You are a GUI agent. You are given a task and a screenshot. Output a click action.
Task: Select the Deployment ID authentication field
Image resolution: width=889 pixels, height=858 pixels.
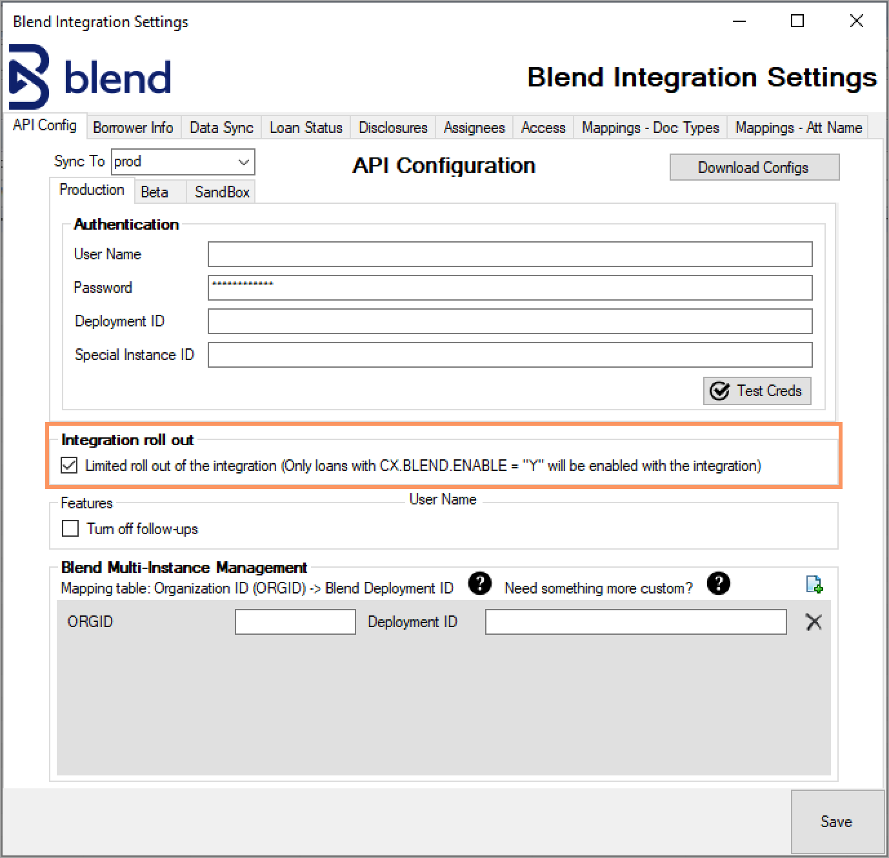510,321
